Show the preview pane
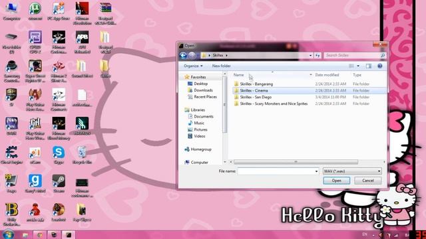This screenshot has width=426, height=239. point(368,66)
